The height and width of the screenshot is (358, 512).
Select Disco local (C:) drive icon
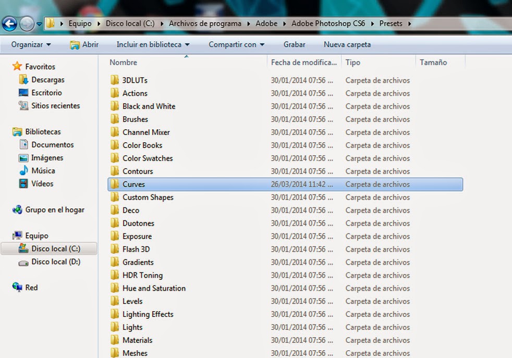click(23, 249)
